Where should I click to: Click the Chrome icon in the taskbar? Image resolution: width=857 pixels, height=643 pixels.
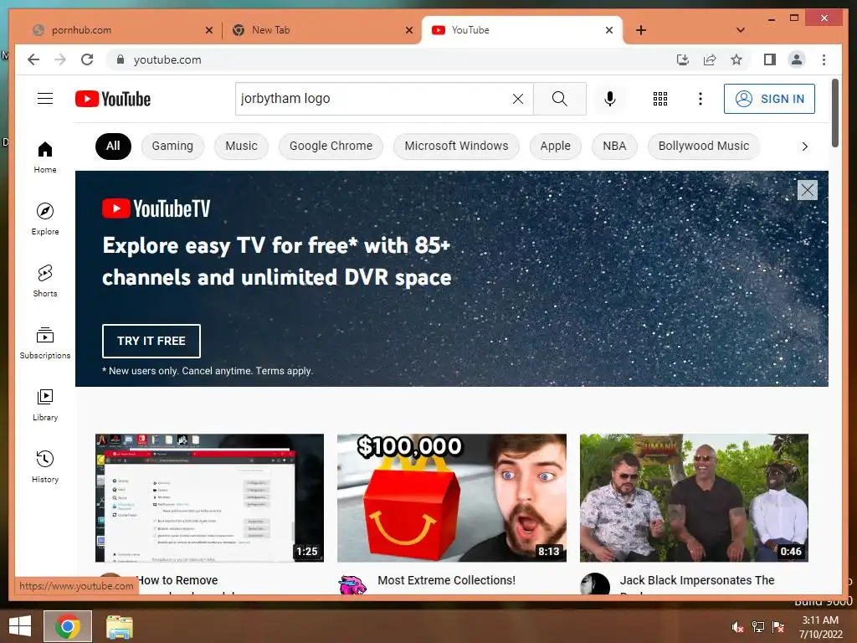pos(68,626)
